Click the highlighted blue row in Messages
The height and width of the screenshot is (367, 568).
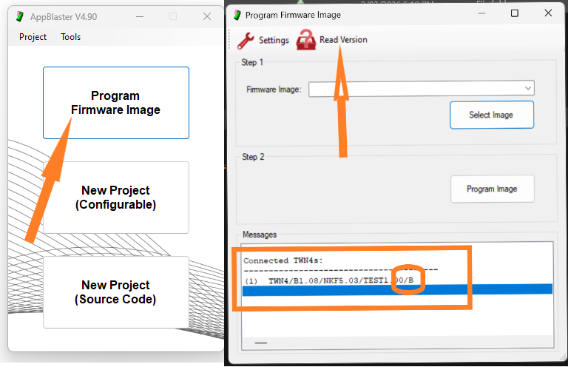point(397,290)
